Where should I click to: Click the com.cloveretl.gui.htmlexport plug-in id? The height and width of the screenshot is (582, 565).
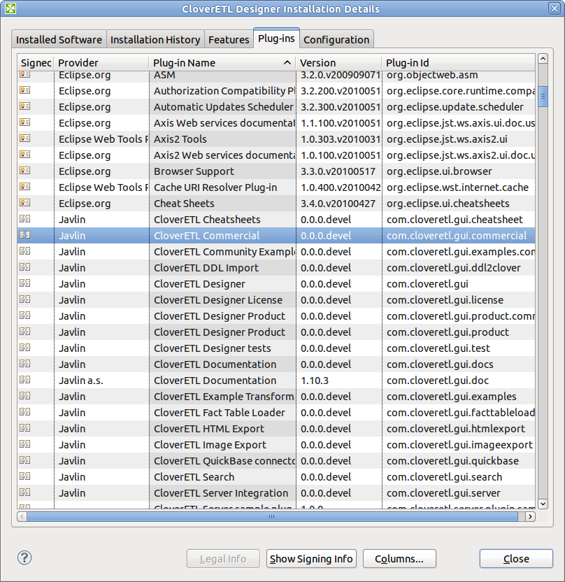pos(455,429)
